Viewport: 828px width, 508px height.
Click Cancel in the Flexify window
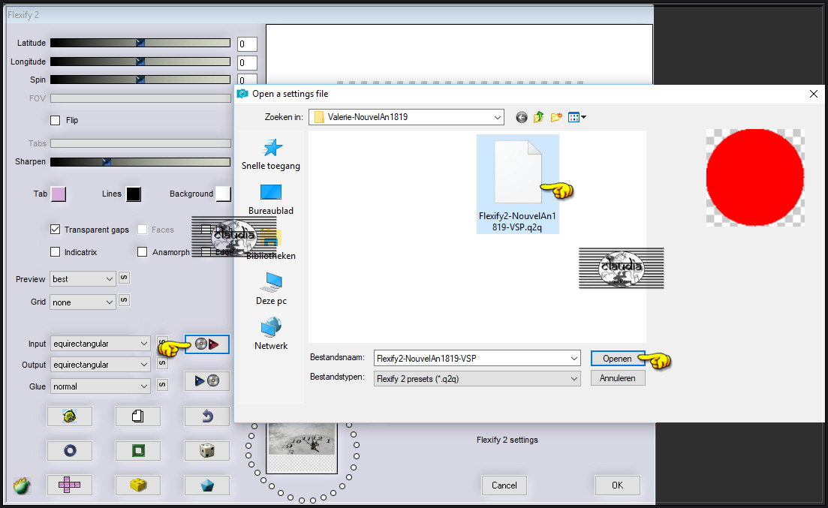pyautogui.click(x=504, y=485)
